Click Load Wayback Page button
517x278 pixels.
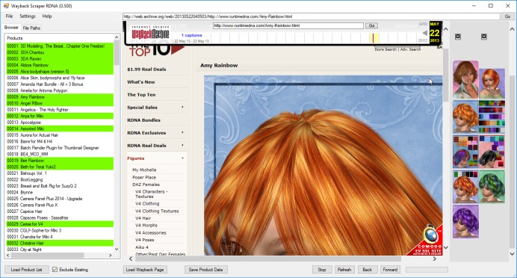point(145,270)
